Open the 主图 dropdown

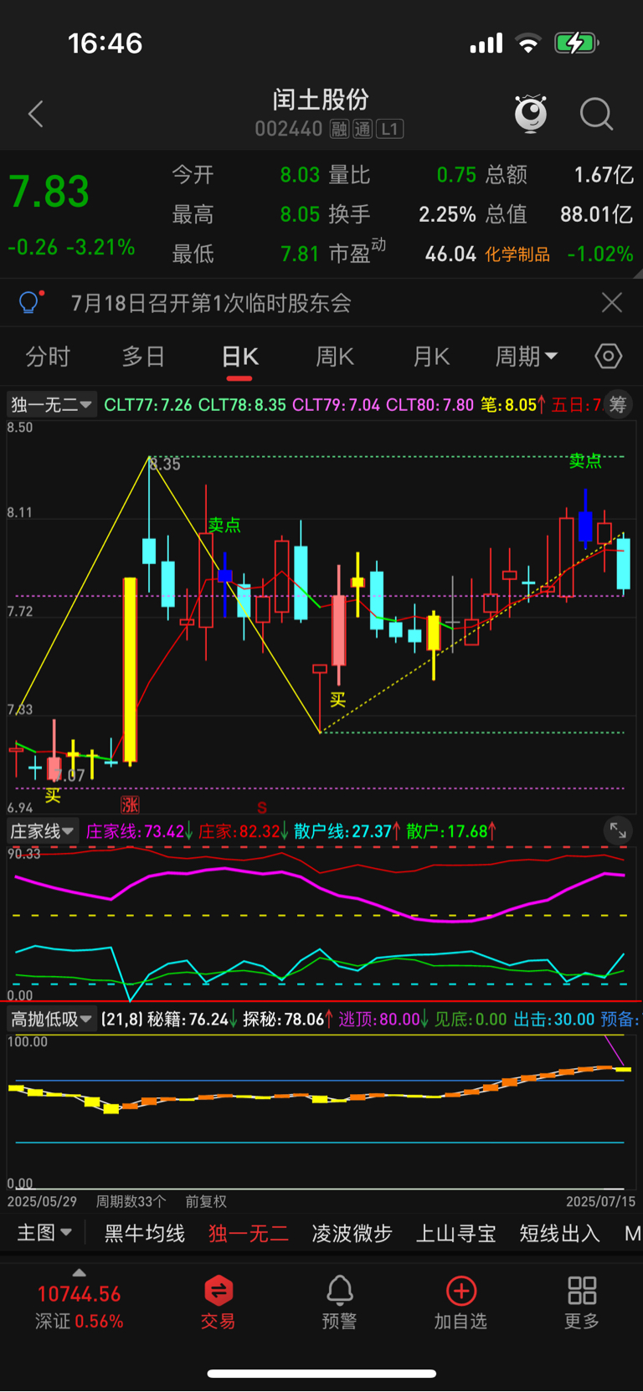[x=44, y=1233]
